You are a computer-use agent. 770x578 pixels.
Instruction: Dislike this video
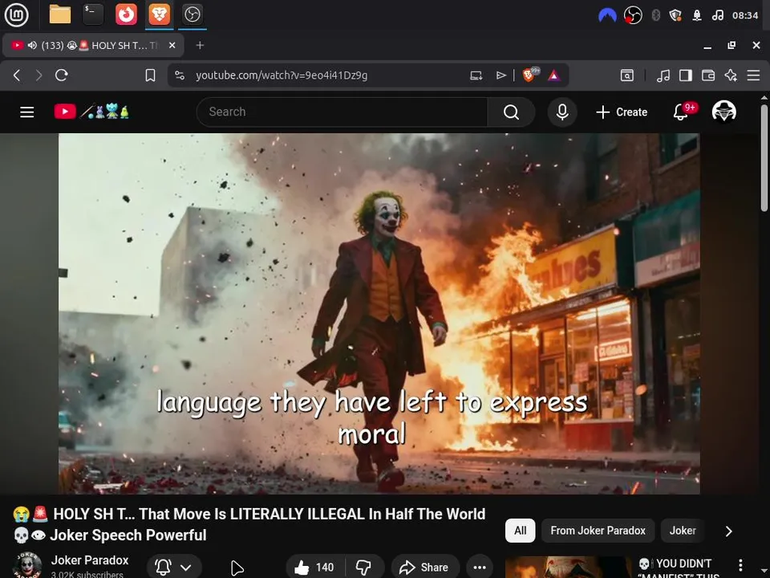click(x=364, y=568)
